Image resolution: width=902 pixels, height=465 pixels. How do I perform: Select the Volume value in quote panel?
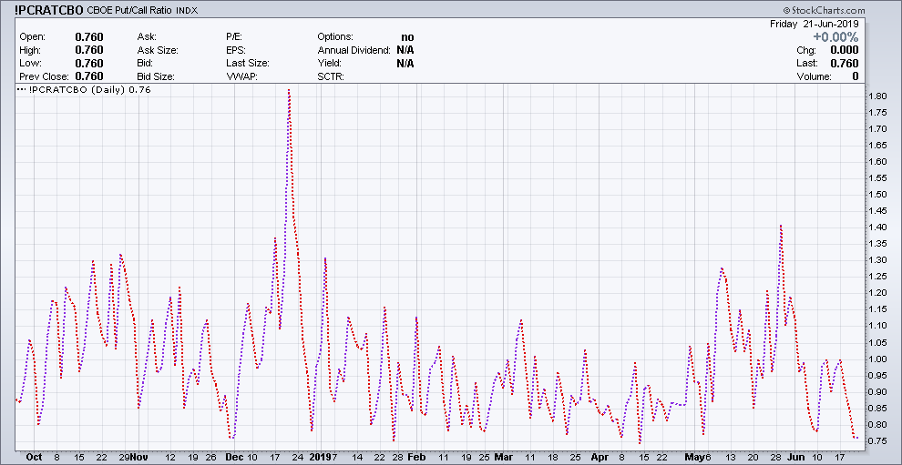(x=856, y=77)
